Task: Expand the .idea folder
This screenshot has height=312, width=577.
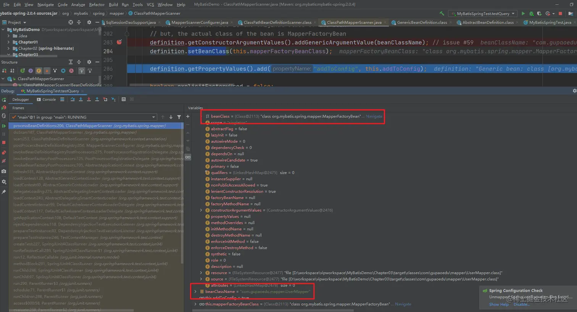Action: pyautogui.click(x=9, y=36)
